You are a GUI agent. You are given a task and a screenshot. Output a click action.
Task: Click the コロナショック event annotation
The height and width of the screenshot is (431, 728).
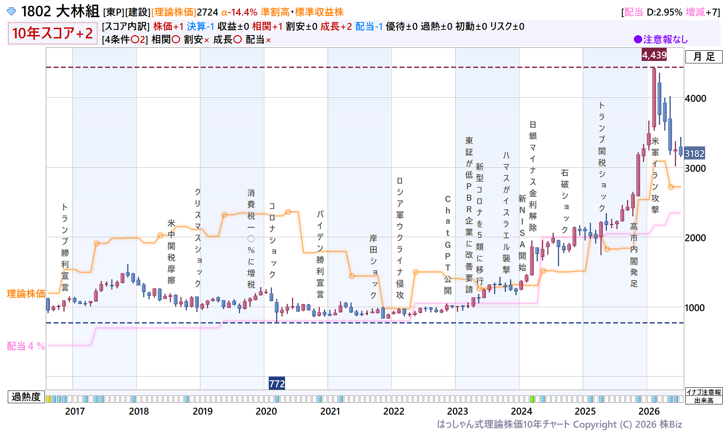(272, 240)
